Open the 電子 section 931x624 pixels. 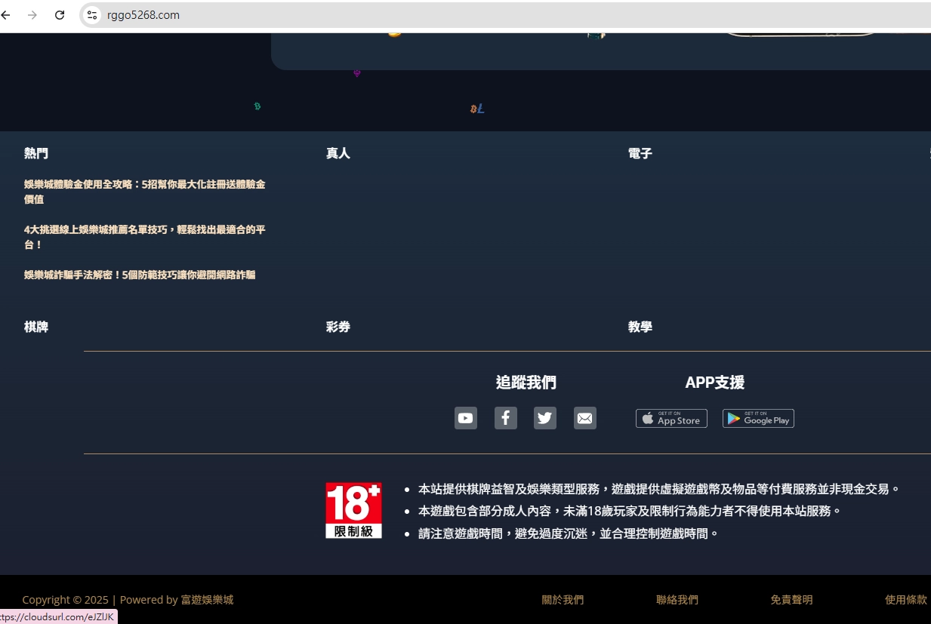[640, 153]
